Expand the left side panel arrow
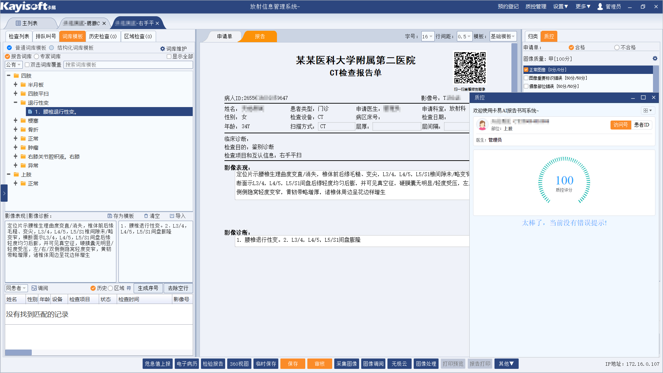The image size is (663, 373). [x=4, y=193]
